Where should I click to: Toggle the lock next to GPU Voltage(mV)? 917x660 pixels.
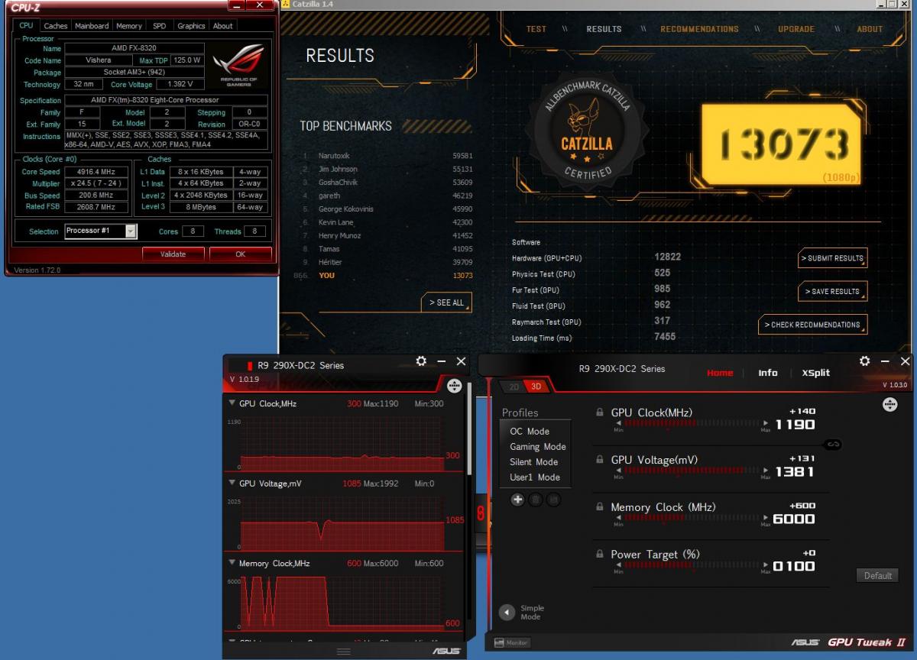pyautogui.click(x=600, y=460)
